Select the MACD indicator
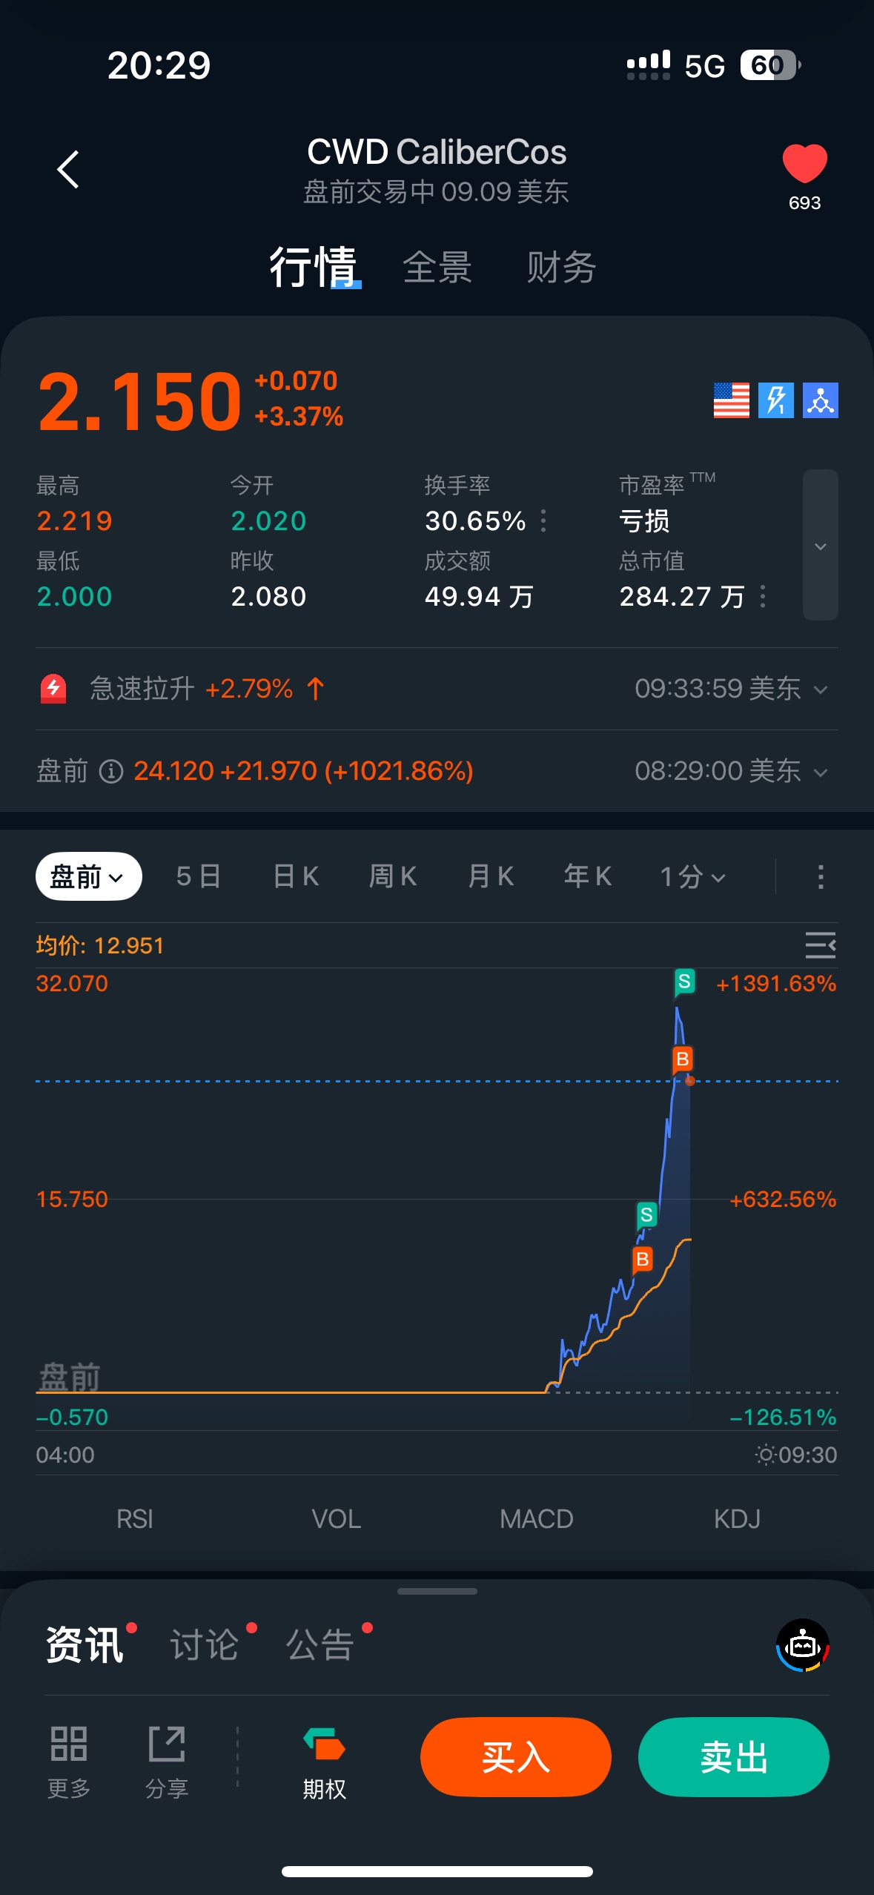 tap(537, 1519)
